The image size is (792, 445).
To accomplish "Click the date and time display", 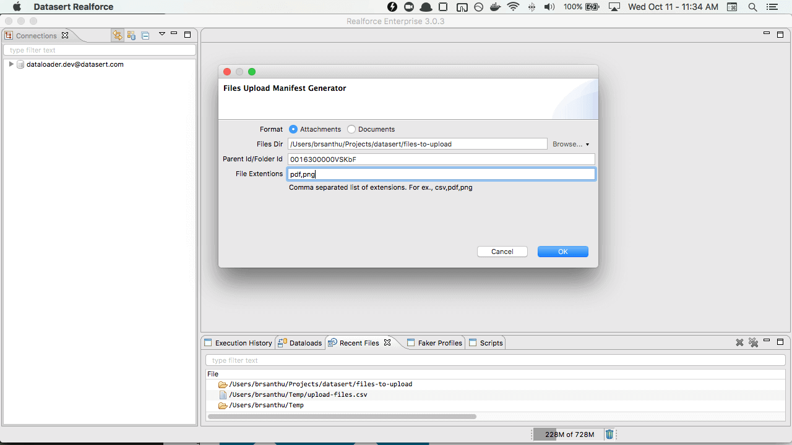I will (x=673, y=7).
